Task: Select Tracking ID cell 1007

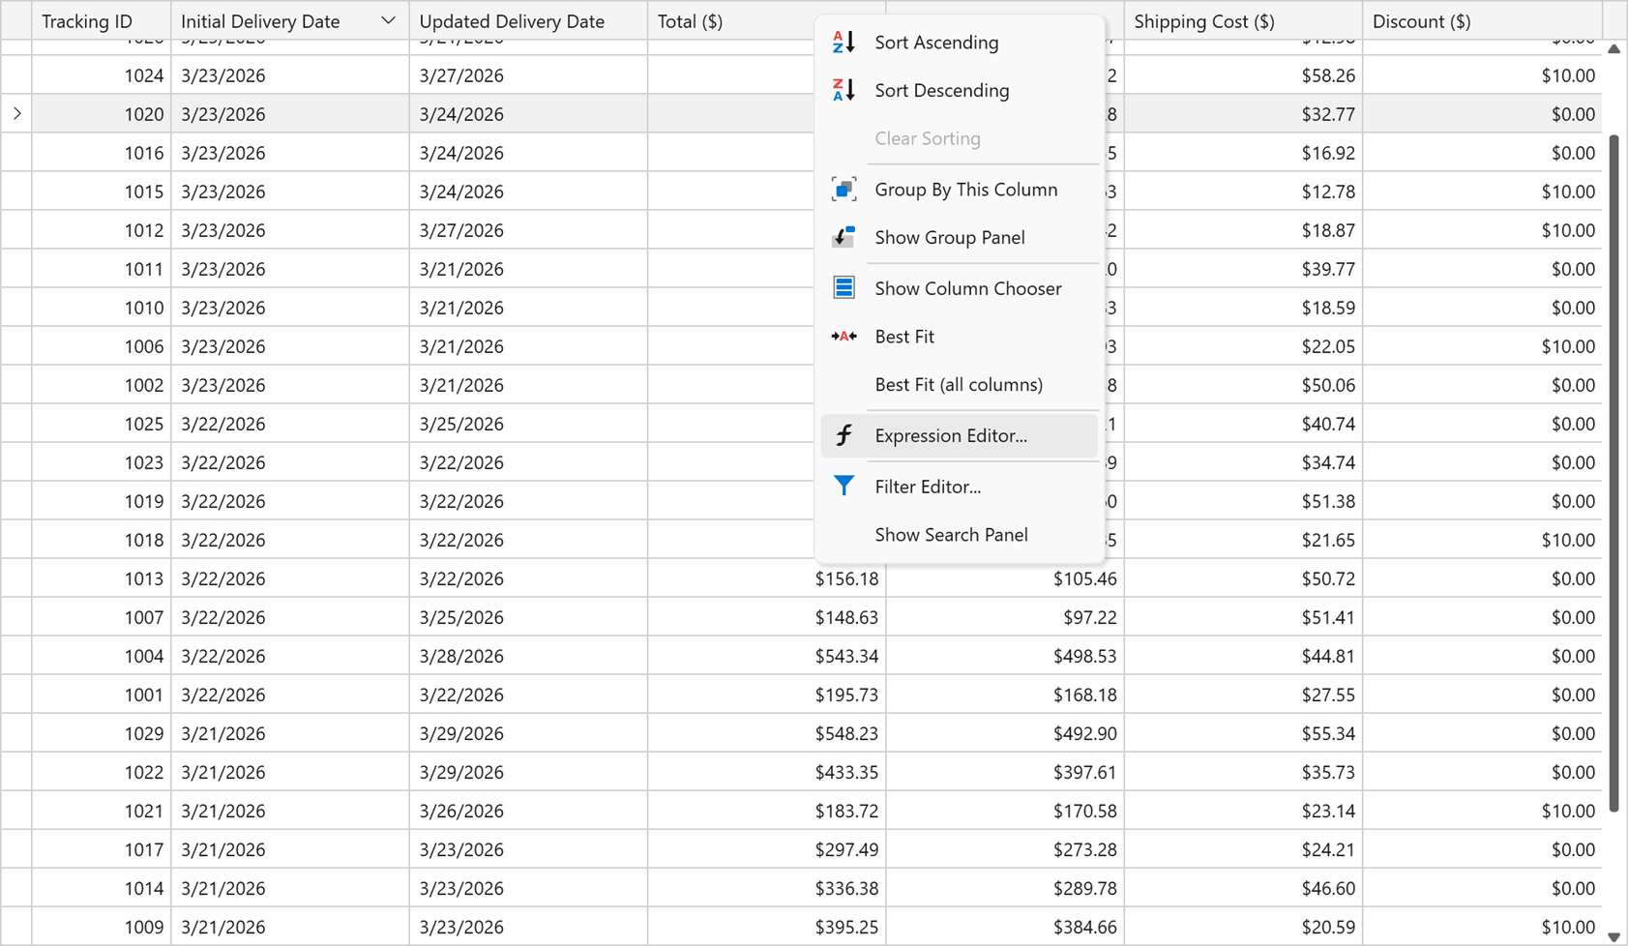Action: pyautogui.click(x=102, y=617)
